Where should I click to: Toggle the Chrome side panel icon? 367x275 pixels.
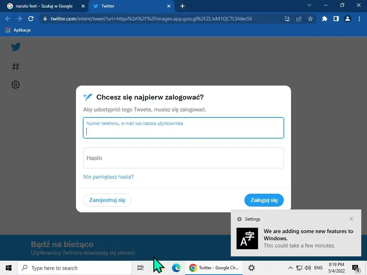[x=336, y=19]
